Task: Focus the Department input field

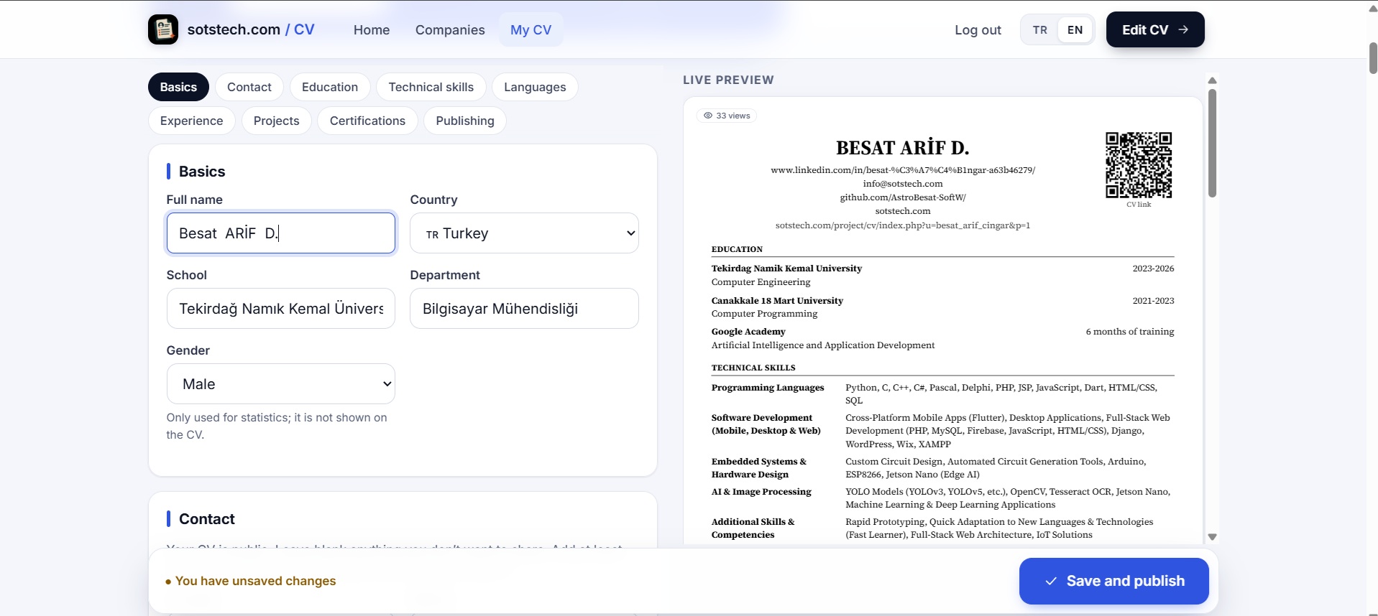Action: 524,309
